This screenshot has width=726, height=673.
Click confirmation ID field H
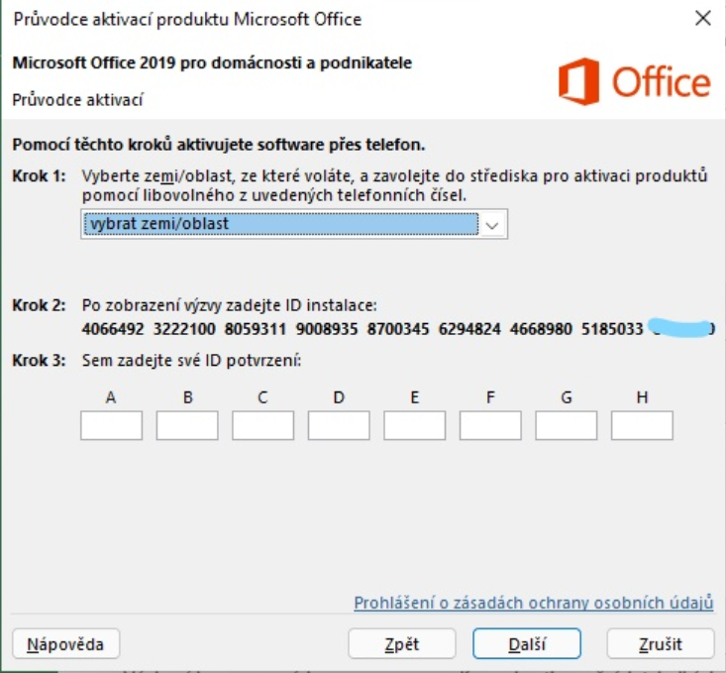click(642, 425)
